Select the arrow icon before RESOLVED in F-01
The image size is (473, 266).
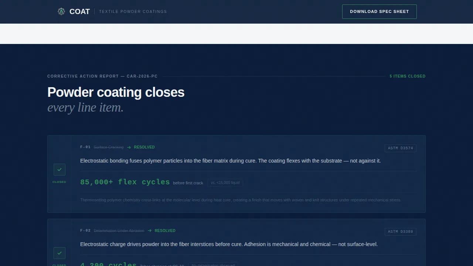point(129,147)
